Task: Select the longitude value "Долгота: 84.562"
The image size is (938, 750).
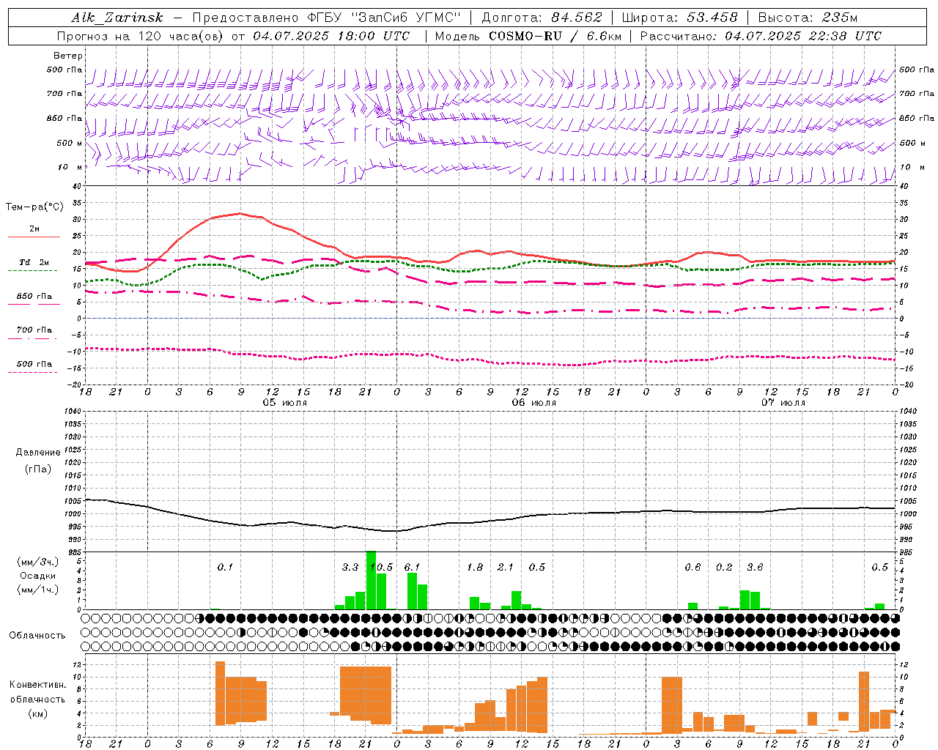Action: click(x=542, y=18)
